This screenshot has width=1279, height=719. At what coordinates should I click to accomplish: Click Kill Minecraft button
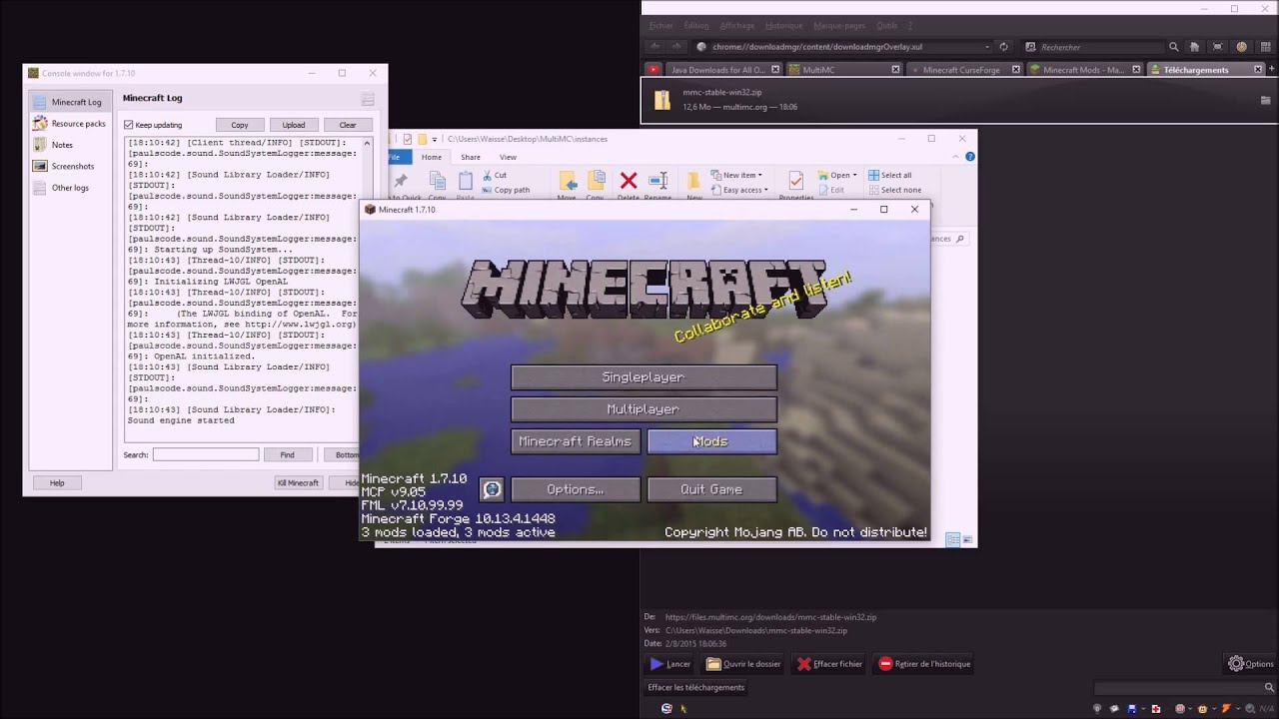click(x=298, y=482)
